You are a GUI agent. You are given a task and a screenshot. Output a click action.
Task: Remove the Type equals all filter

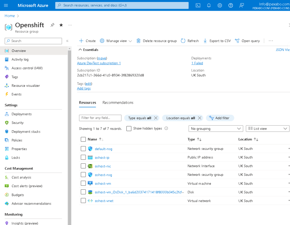pyautogui.click(x=156, y=118)
